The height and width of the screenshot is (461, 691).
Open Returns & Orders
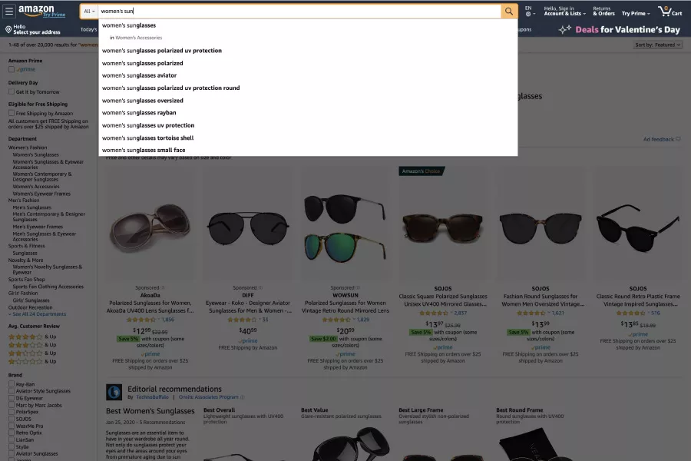pos(603,11)
